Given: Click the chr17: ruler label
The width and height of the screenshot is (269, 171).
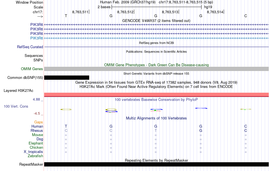Looking at the screenshot, I should (x=38, y=12).
